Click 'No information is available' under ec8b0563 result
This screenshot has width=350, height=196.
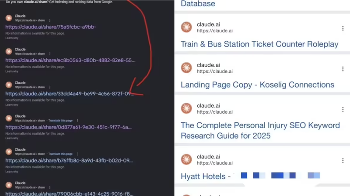click(35, 67)
